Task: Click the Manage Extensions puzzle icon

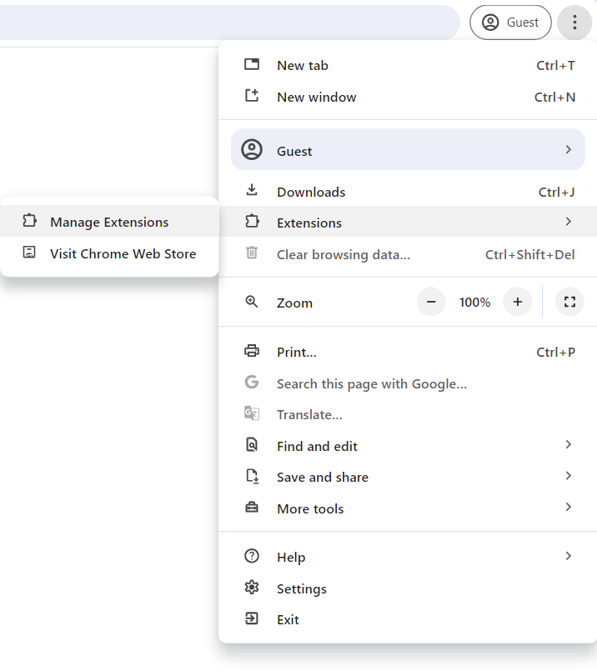Action: coord(30,222)
